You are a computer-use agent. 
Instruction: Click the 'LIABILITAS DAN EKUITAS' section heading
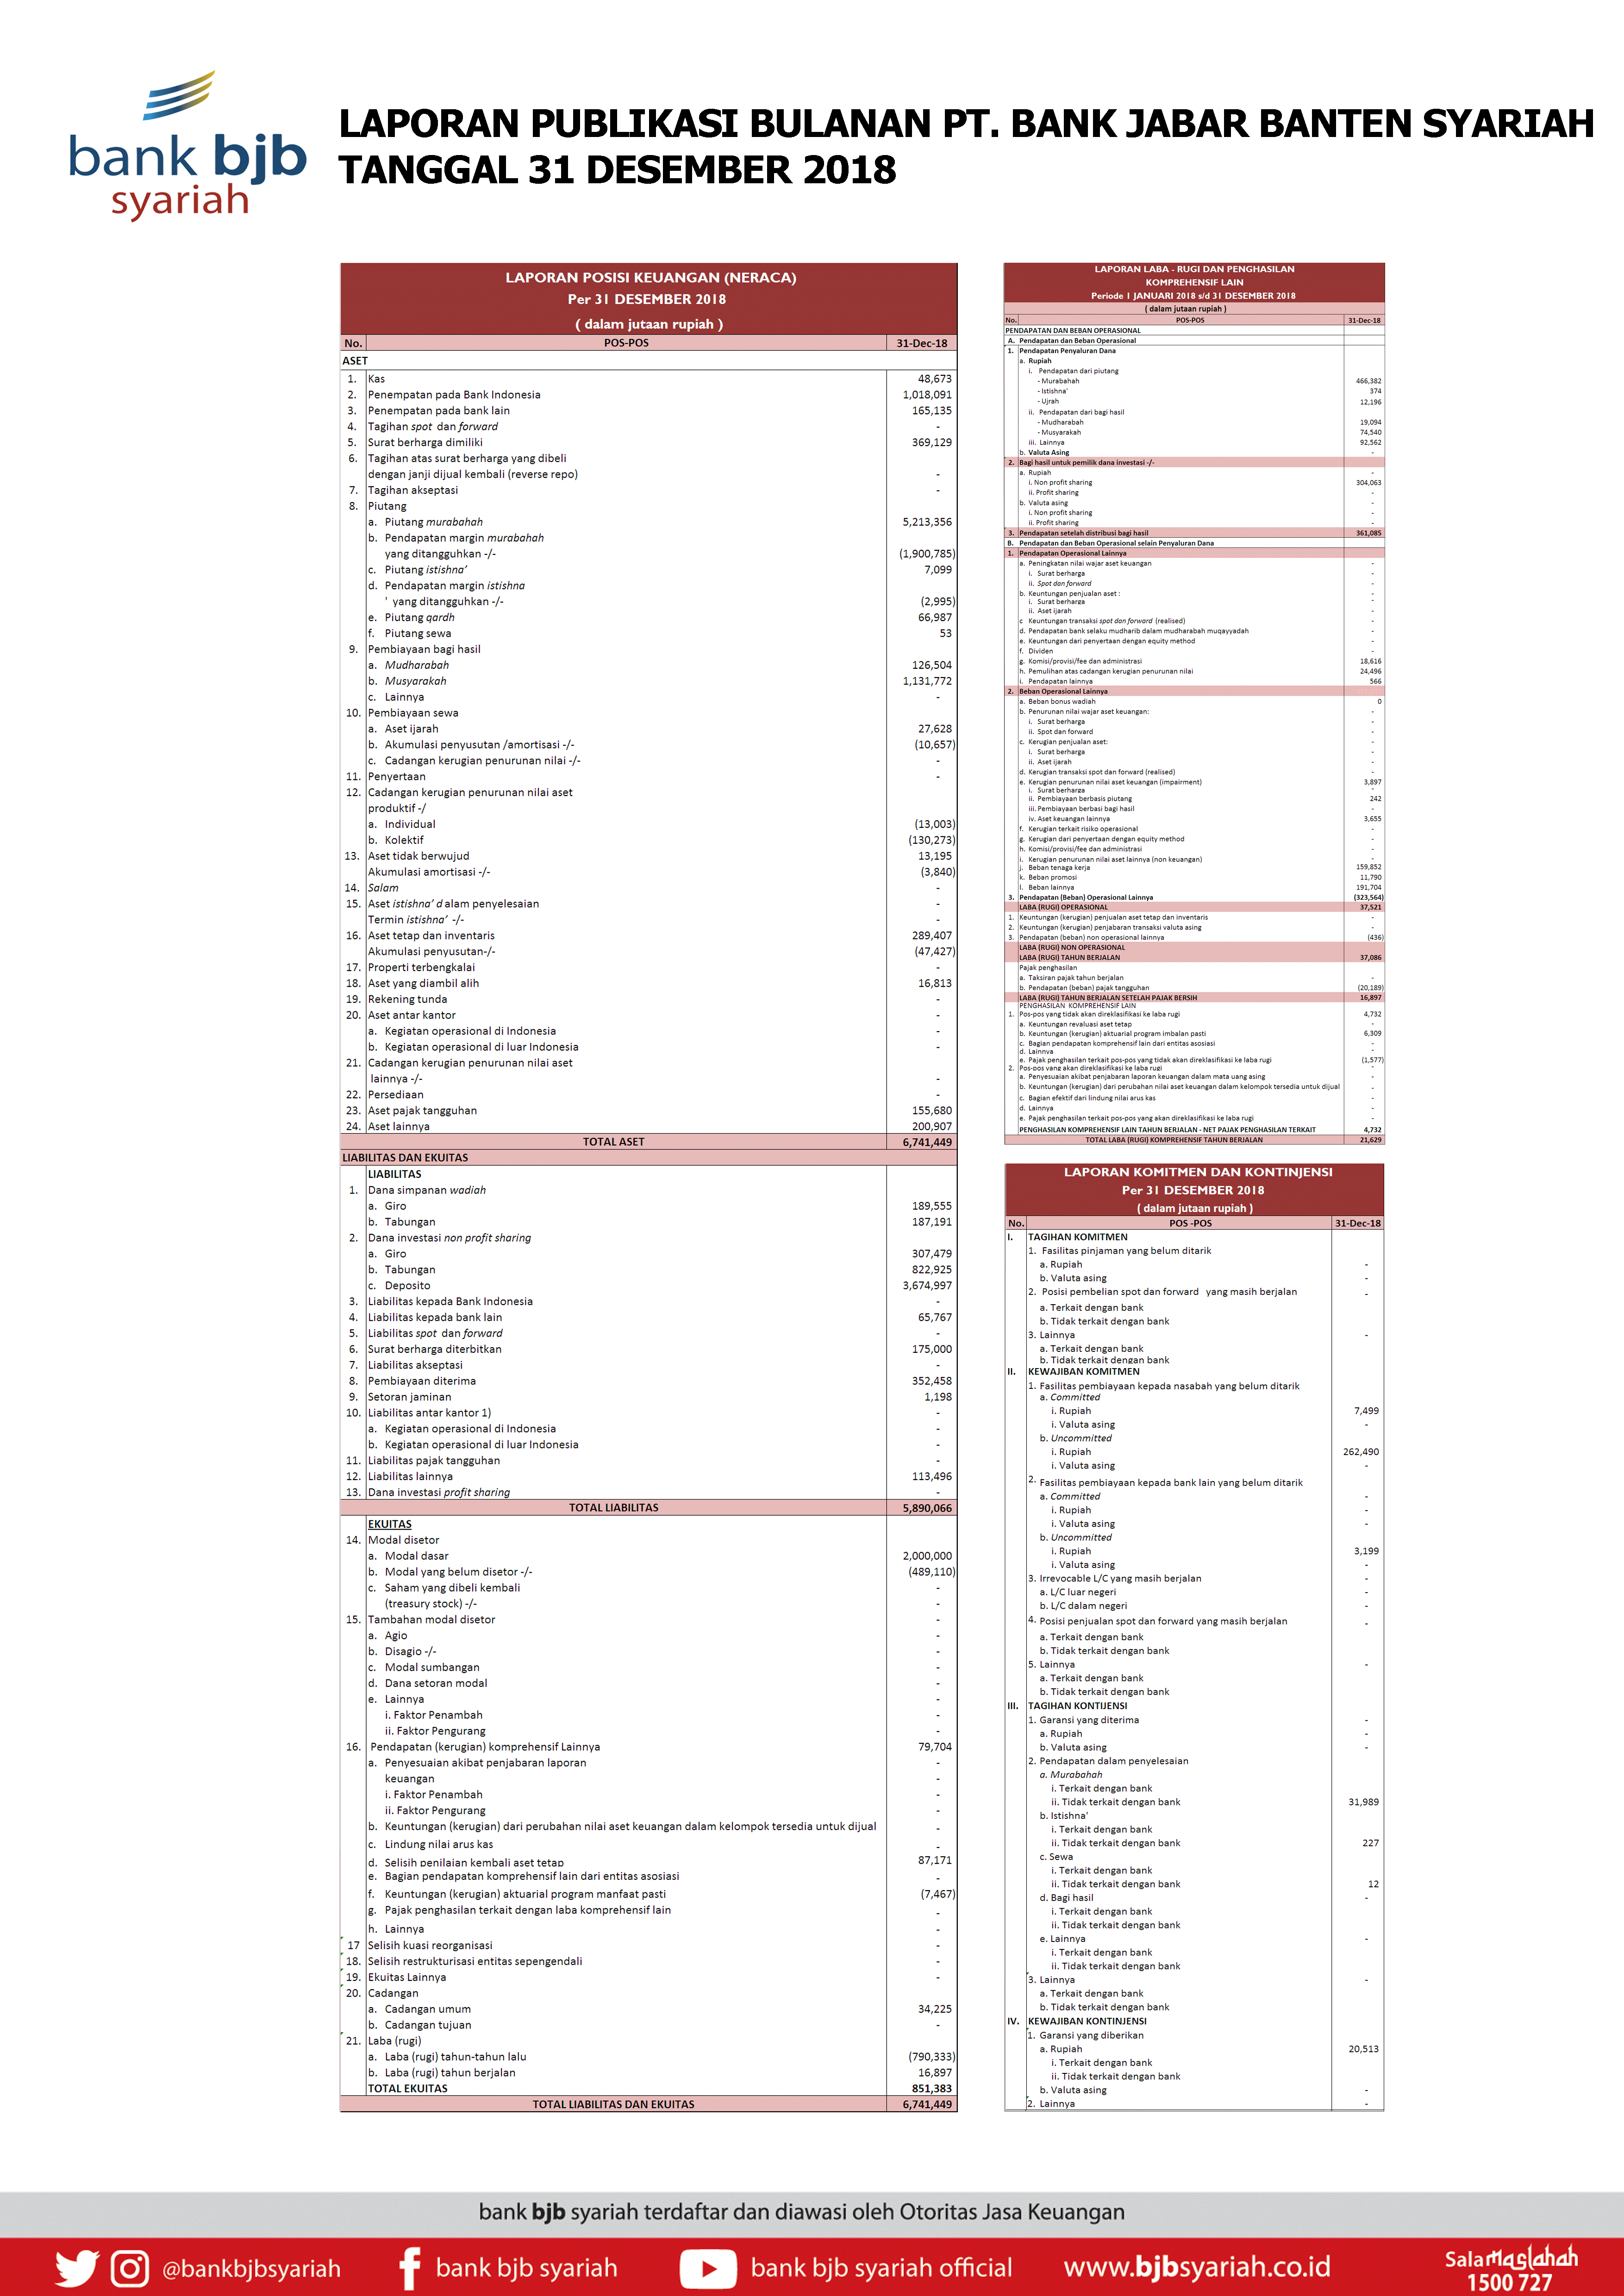[405, 1158]
